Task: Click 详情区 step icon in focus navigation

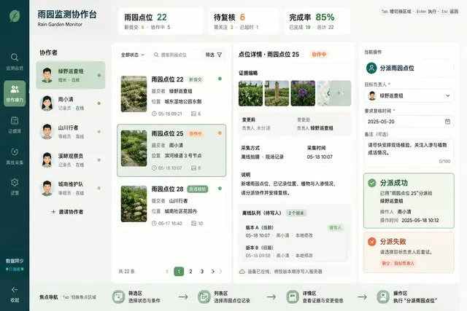Action: [293, 296]
